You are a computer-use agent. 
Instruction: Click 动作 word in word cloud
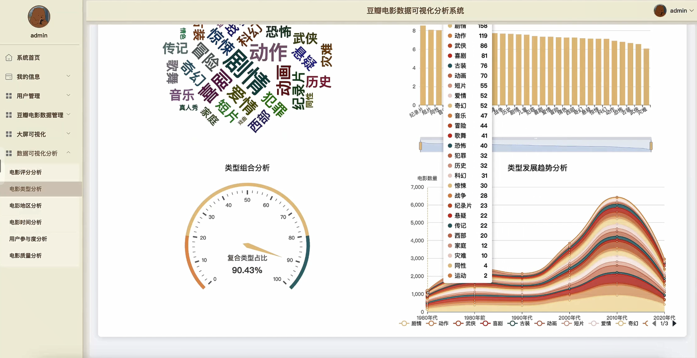click(x=268, y=52)
